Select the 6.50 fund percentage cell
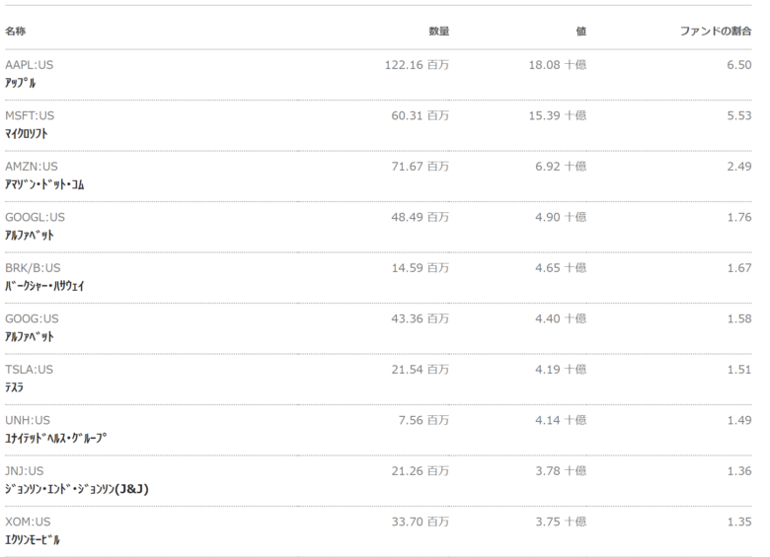The image size is (770, 557). 739,65
